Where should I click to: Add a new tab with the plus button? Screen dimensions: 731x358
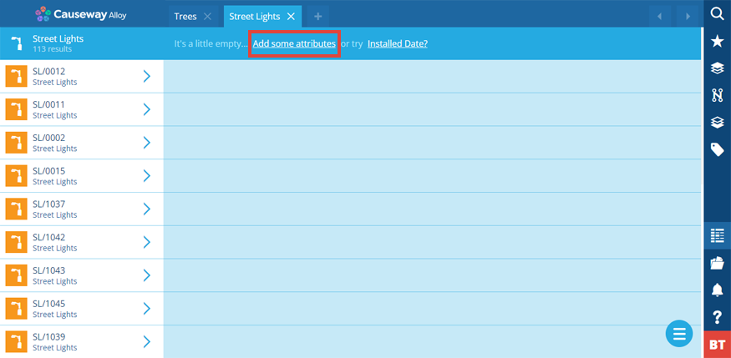tap(318, 17)
